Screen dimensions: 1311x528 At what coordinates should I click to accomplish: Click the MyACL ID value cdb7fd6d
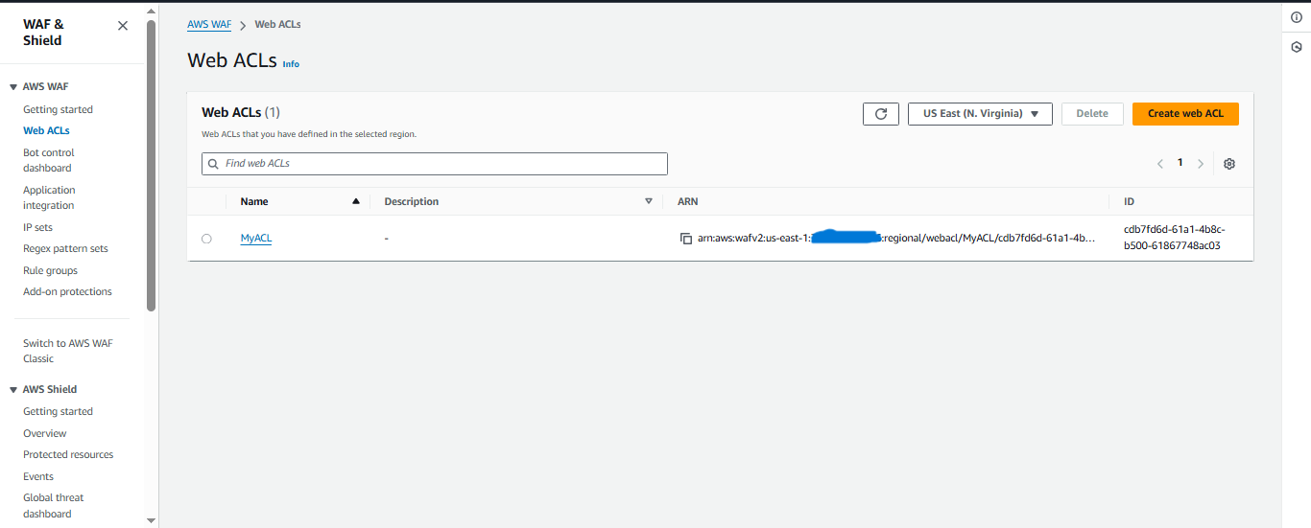1175,238
